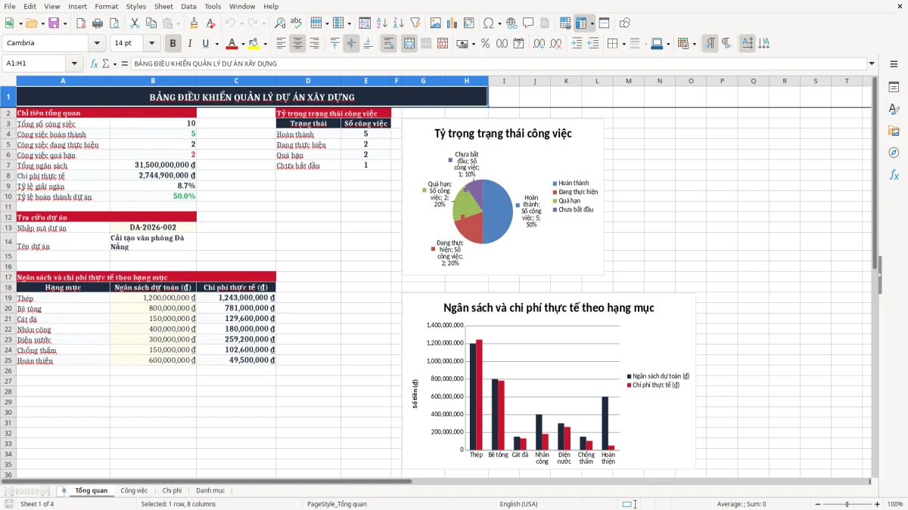
Task: Toggle Italic formatting
Action: click(x=189, y=44)
